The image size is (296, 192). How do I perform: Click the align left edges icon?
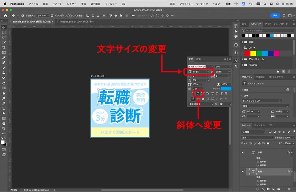[x=88, y=16]
